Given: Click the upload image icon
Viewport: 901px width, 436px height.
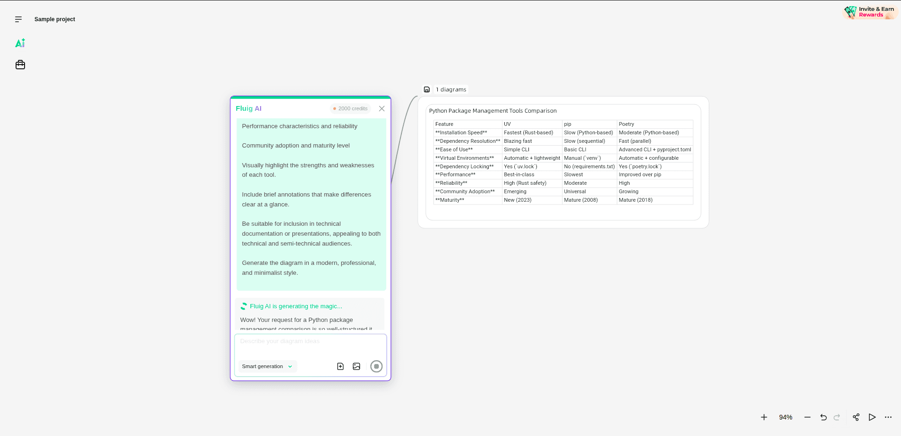Looking at the screenshot, I should point(357,366).
